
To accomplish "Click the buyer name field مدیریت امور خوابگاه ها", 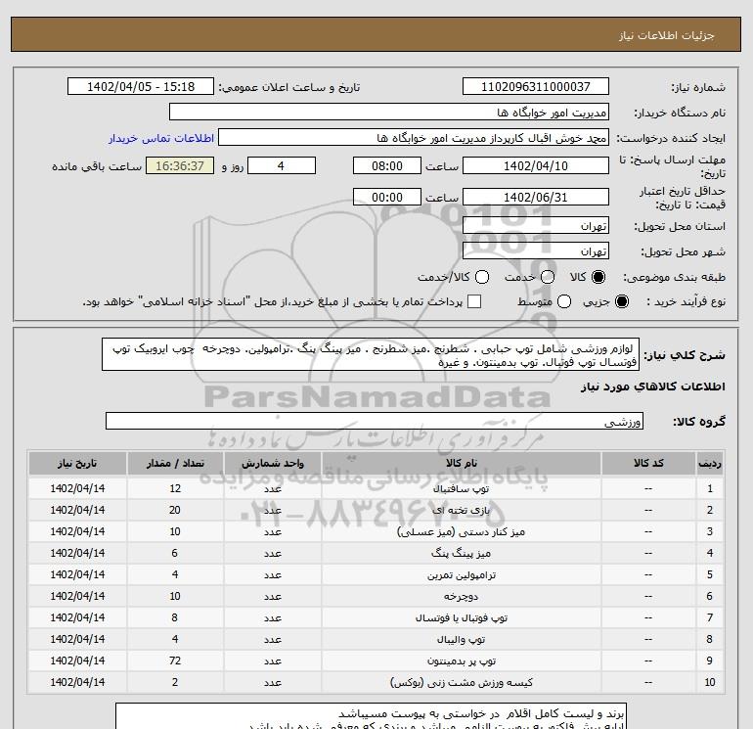I will tap(389, 112).
